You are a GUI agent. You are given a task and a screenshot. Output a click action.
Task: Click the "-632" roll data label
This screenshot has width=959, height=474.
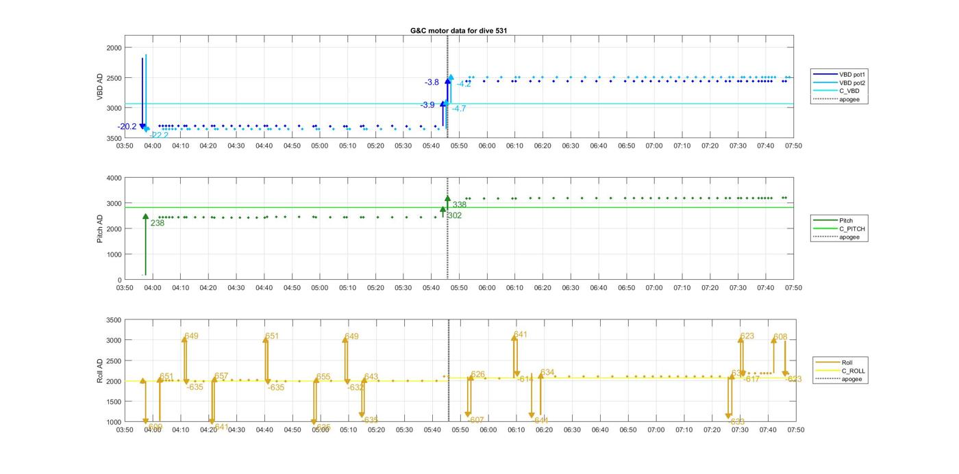pos(355,387)
